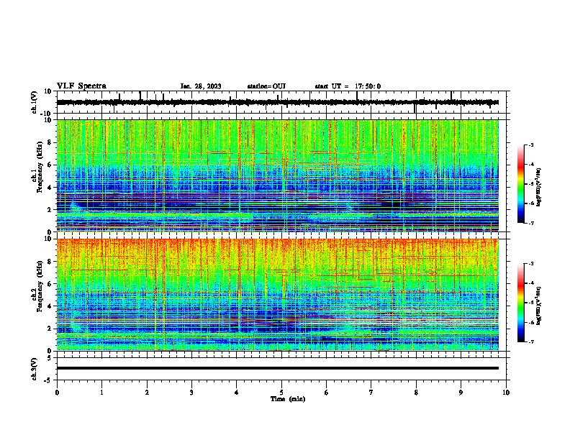Click the ch.2 colorbar log(PSD) label
This screenshot has width=570, height=440.
pos(539,306)
